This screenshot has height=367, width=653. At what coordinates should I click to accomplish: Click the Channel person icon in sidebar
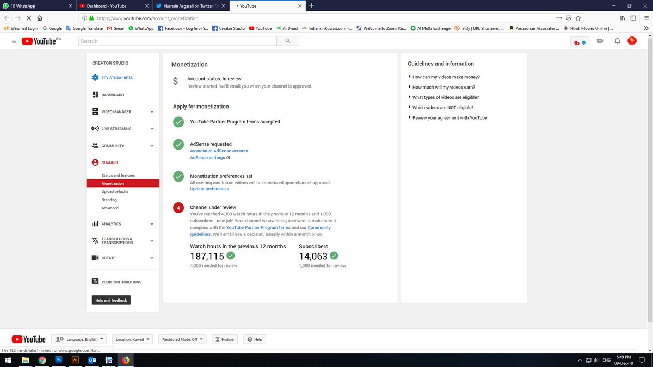(95, 163)
